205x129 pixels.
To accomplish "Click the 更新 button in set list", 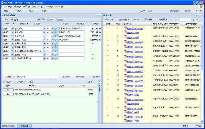I will tap(90, 82).
